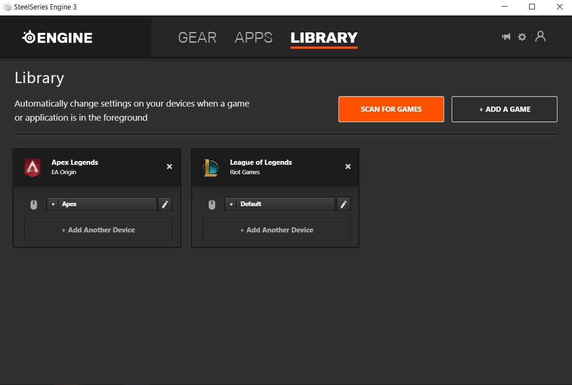
Task: Add another device to League of Legends
Action: [x=277, y=230]
